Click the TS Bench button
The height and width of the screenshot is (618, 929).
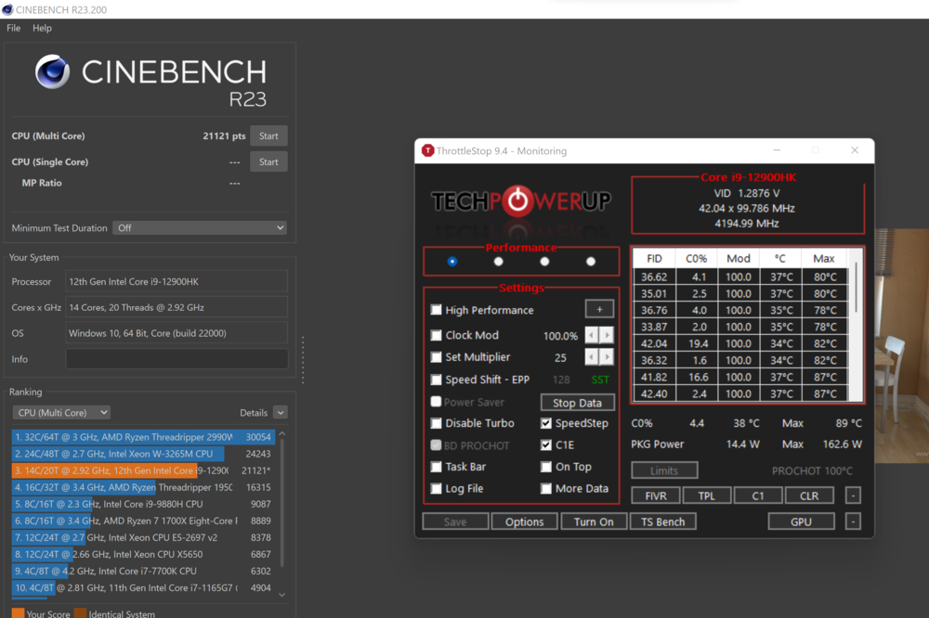click(663, 521)
